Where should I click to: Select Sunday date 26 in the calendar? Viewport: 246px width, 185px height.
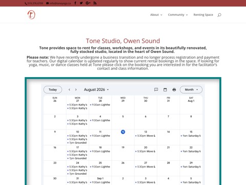[x=55, y=101]
